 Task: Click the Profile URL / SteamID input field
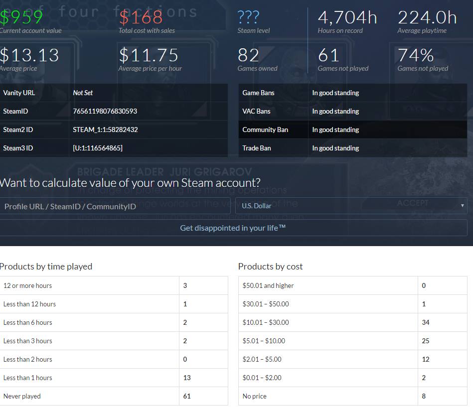click(115, 206)
